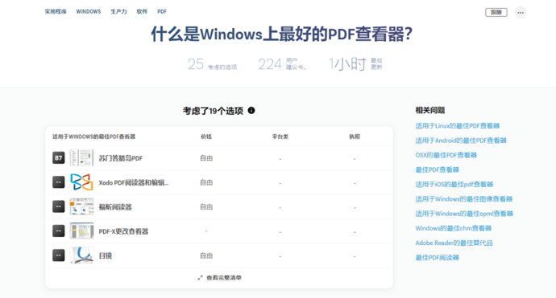The width and height of the screenshot is (556, 298).
Task: Click the 目镜 app icon
Action: [x=81, y=255]
